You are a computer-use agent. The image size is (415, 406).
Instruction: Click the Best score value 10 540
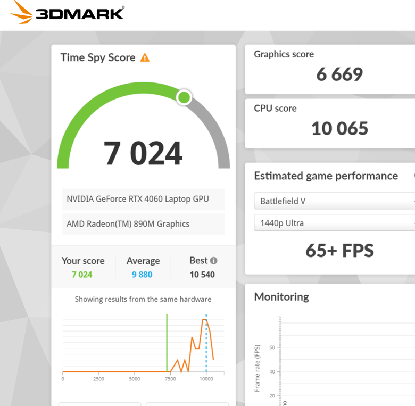coord(202,275)
